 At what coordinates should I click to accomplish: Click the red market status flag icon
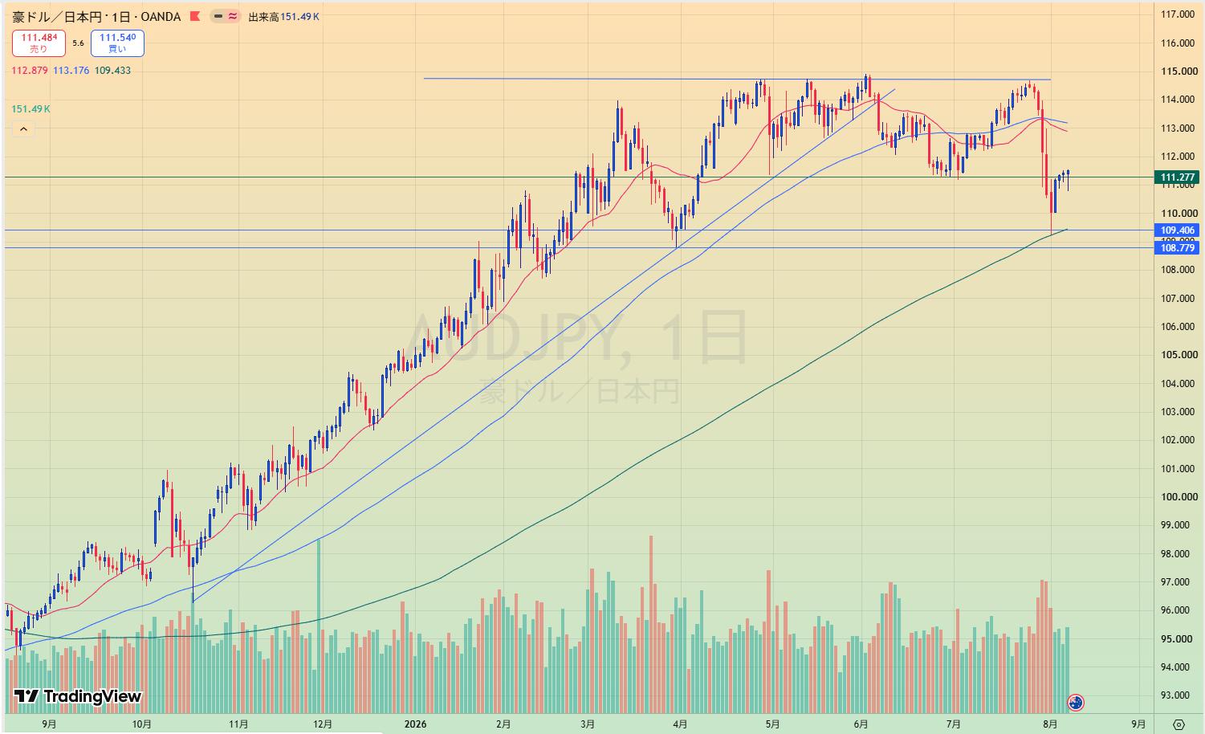tap(194, 16)
